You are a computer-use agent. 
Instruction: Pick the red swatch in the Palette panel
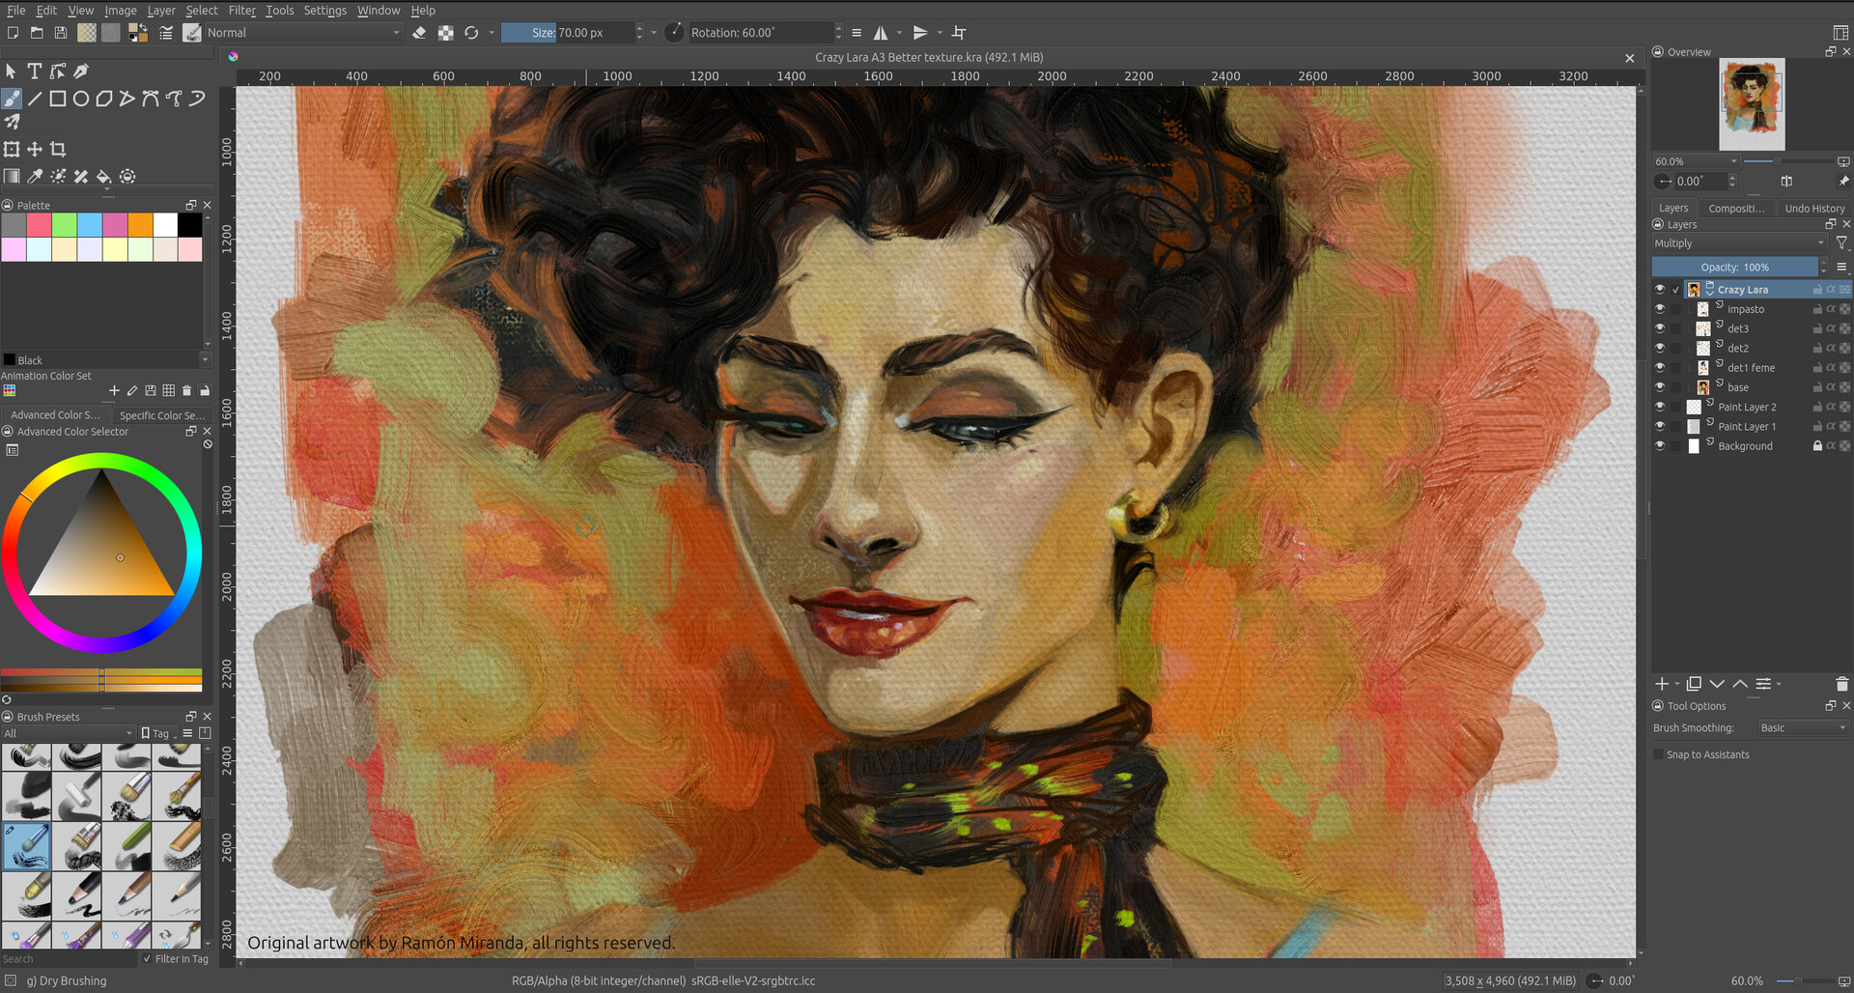click(x=38, y=224)
